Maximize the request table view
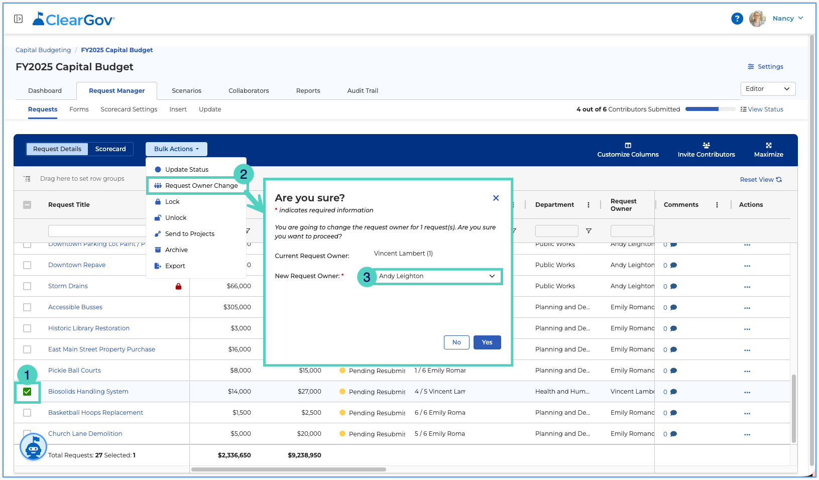819x480 pixels. pyautogui.click(x=768, y=146)
